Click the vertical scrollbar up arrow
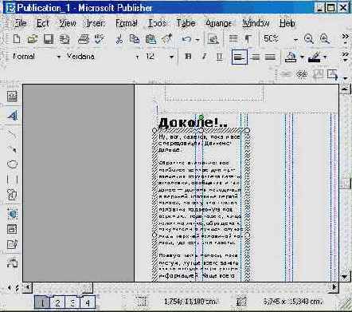This screenshot has width=352, height=312. point(344,89)
